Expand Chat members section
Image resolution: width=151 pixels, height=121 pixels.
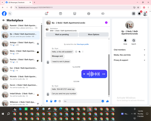(x=130, y=50)
